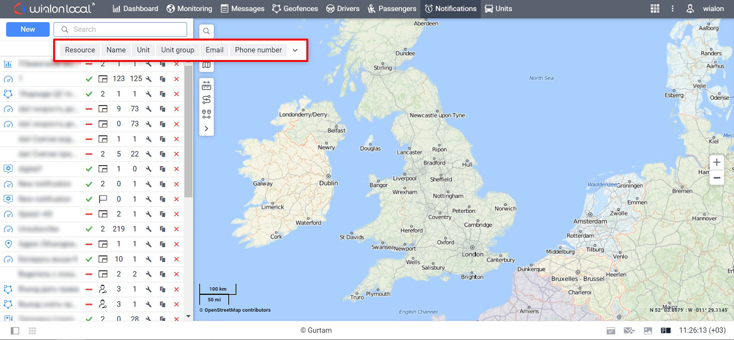The image size is (734, 340).
Task: Open the Monitoring tab
Action: pyautogui.click(x=190, y=9)
